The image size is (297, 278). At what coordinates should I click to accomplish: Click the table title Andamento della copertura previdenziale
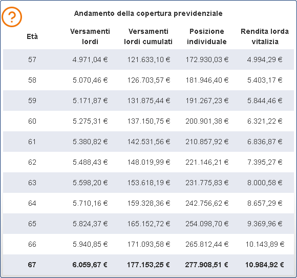pyautogui.click(x=148, y=13)
